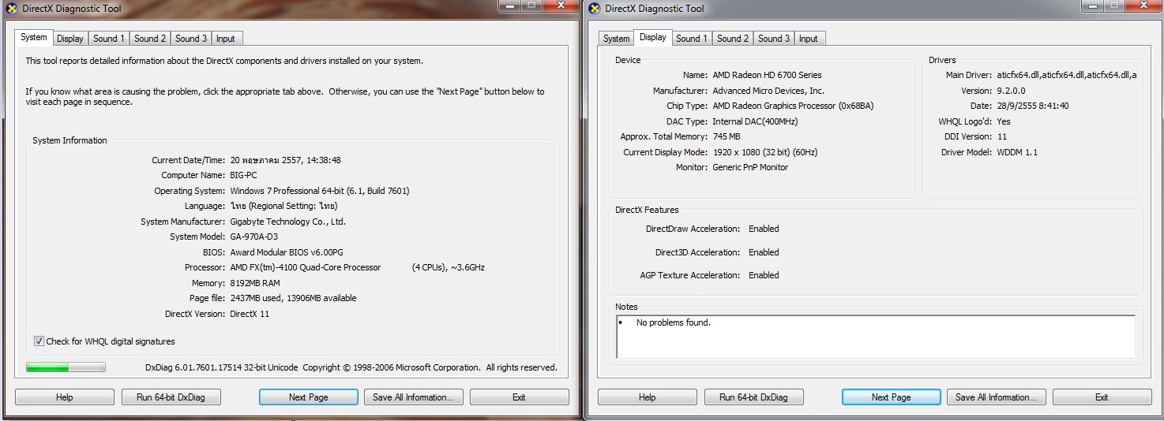Click DxDiag 6.01.7601.17514 copyright line

tap(351, 367)
